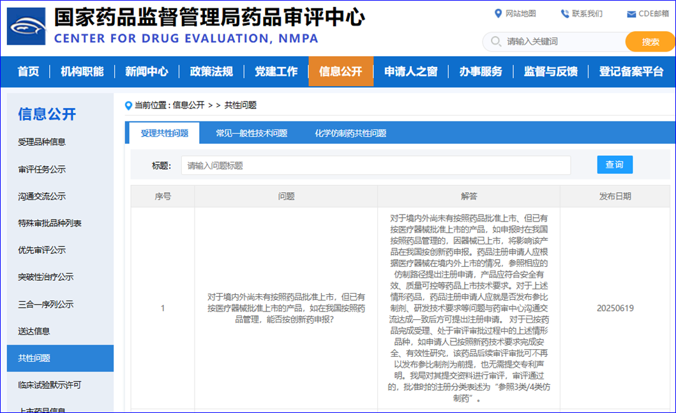This screenshot has height=413, width=676.
Task: Open 申请人之窗 navigation item
Action: [x=411, y=71]
